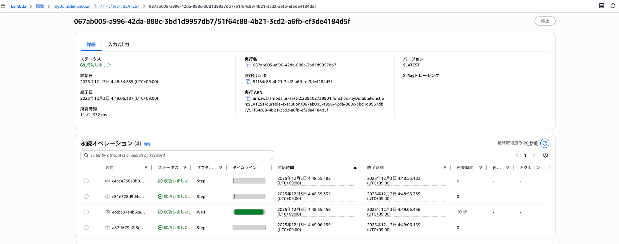Screen dimensions: 619x244
Task: Switch to the 入力/出力 tab
Action: (x=119, y=45)
